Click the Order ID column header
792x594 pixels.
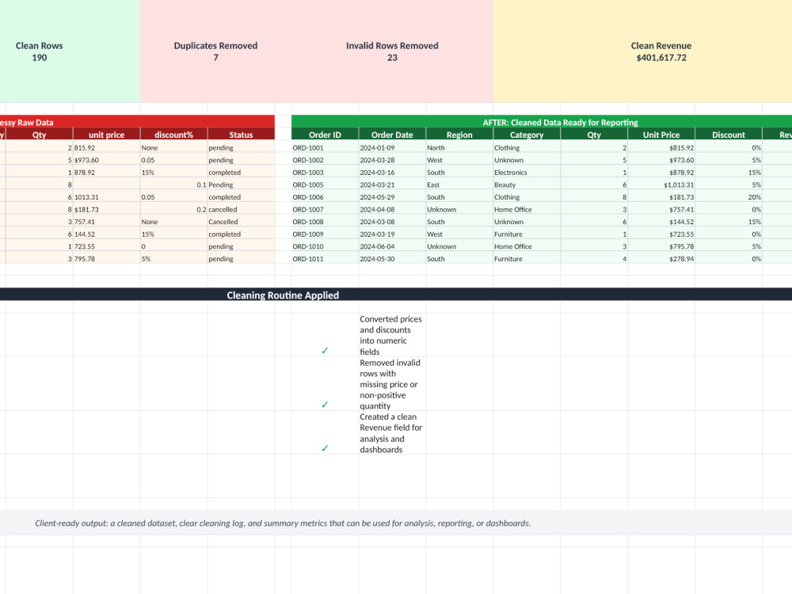point(325,135)
